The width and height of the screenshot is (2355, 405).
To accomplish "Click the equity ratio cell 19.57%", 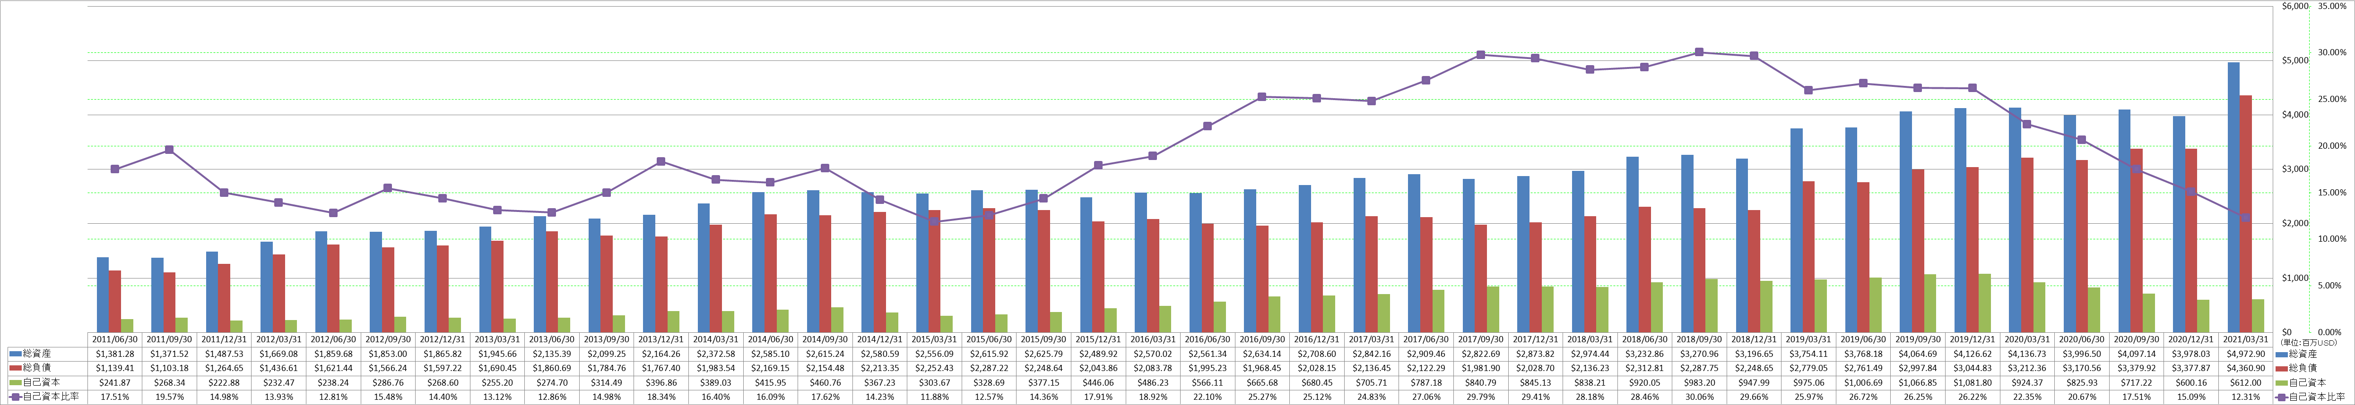I will coord(170,398).
